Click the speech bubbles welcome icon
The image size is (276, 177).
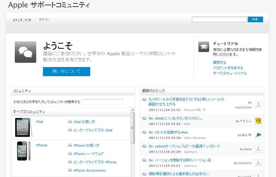pyautogui.click(x=25, y=52)
